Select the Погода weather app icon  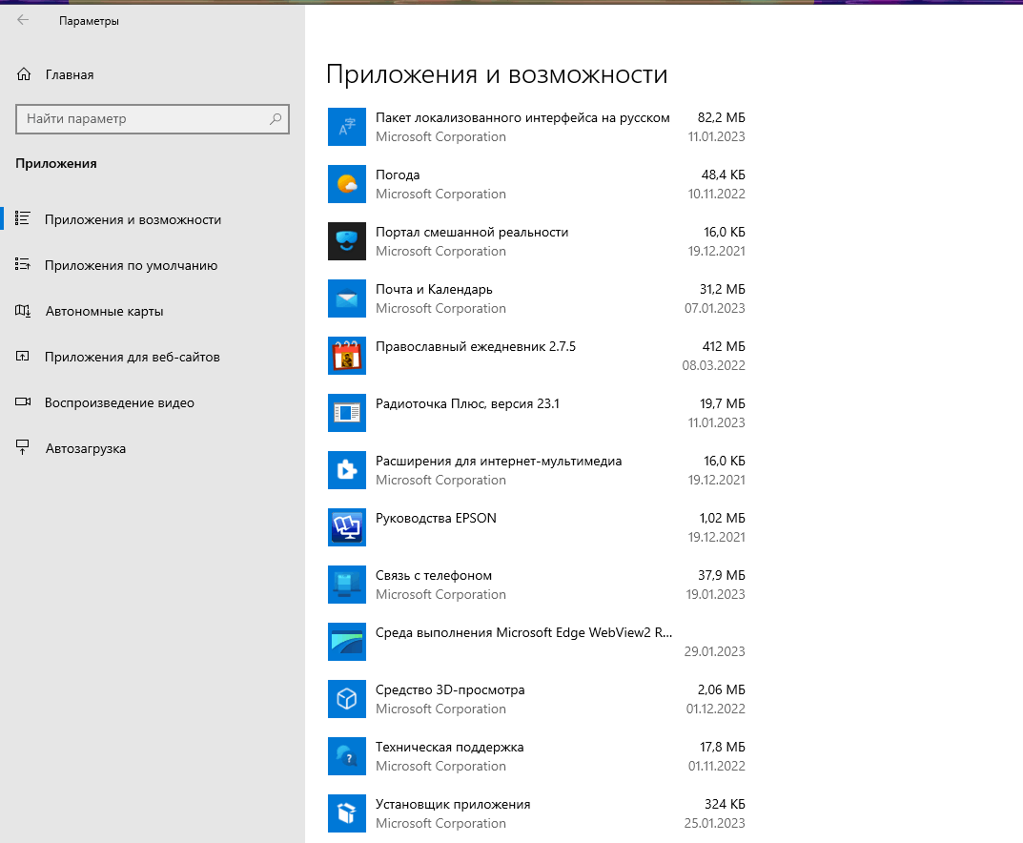point(346,185)
